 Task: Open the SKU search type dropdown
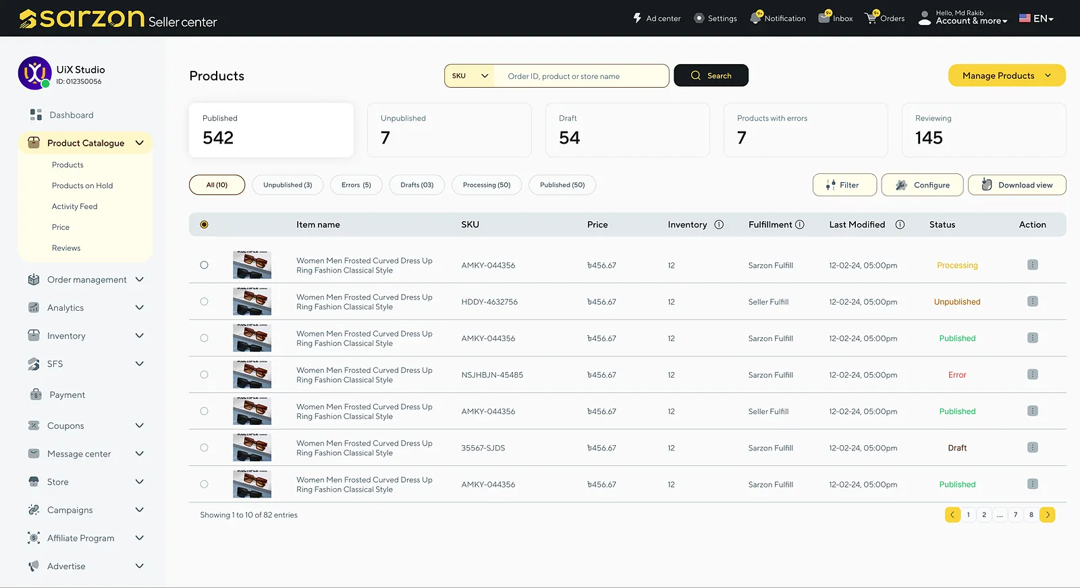pos(470,76)
